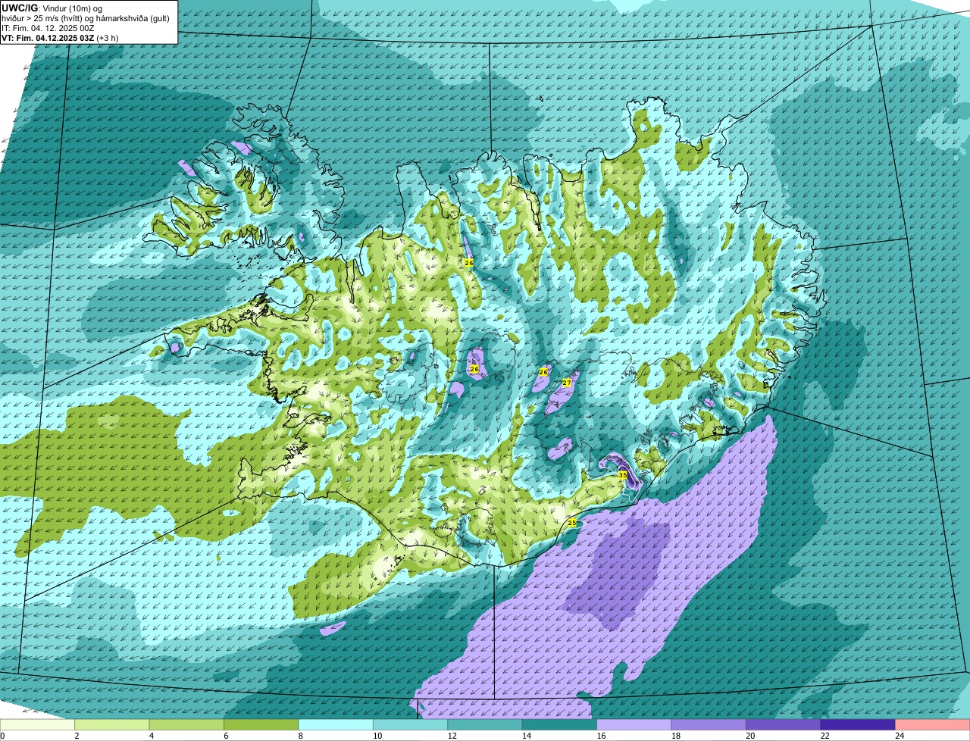Click the '0' tick on the color scale

coord(2,735)
